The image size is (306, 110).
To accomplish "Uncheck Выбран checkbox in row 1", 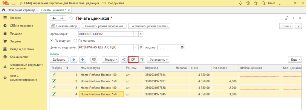I will (54, 74).
